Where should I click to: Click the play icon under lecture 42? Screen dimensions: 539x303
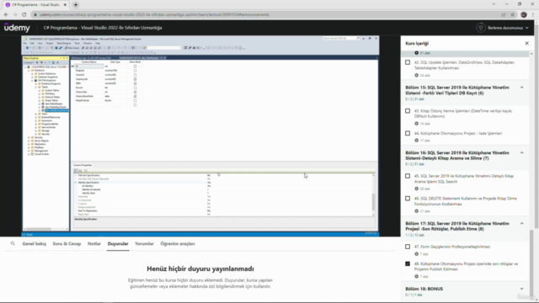(416, 75)
